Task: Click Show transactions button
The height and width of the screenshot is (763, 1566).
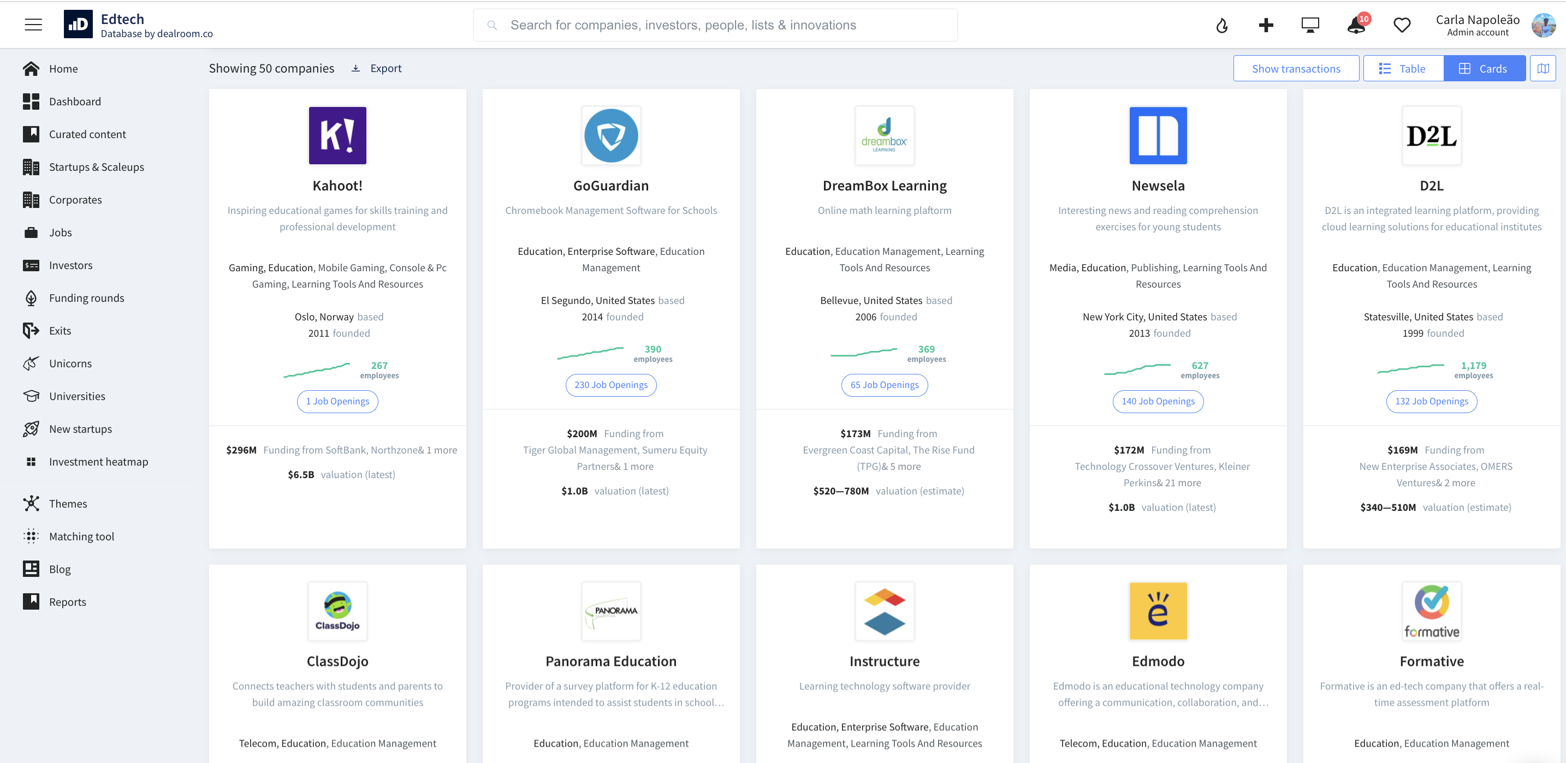Action: click(1296, 69)
